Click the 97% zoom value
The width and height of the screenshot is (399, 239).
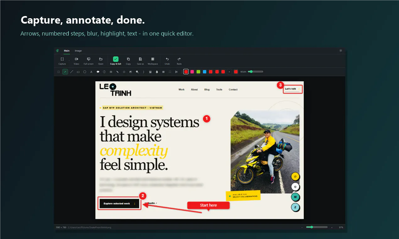pos(341,227)
